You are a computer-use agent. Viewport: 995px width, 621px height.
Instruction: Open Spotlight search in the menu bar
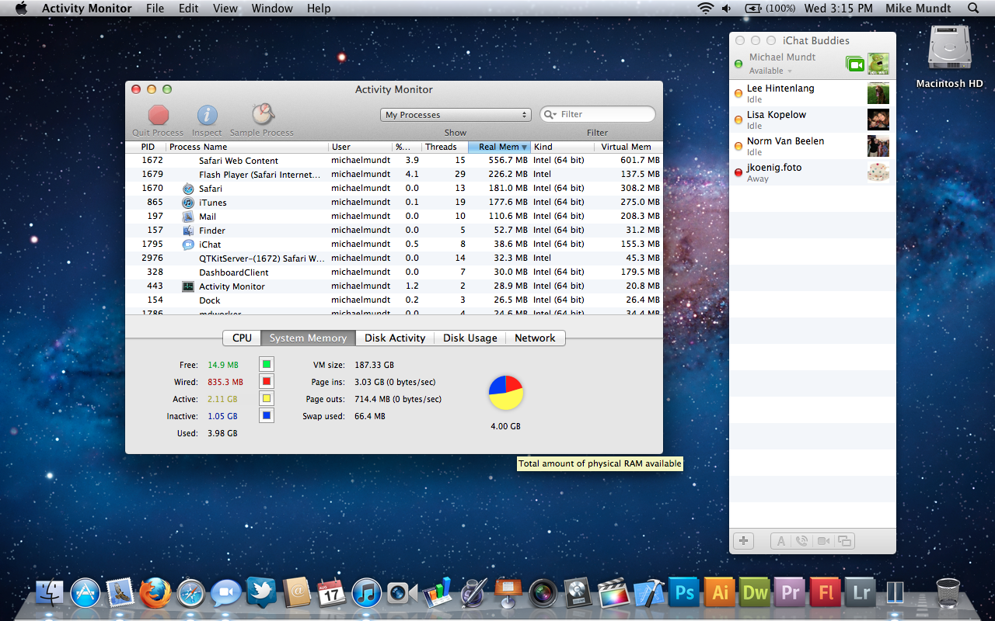(973, 9)
